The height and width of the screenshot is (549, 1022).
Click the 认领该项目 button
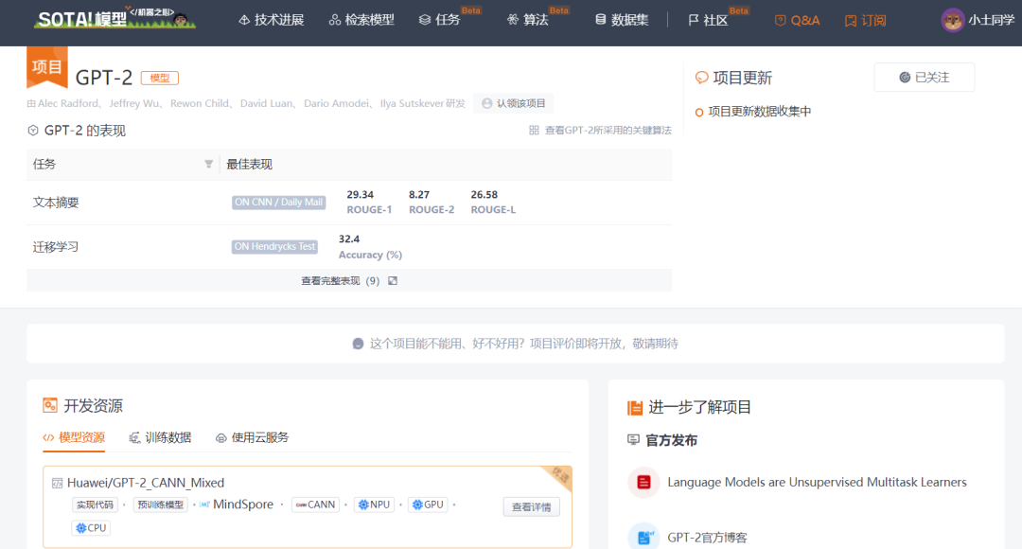coord(513,104)
